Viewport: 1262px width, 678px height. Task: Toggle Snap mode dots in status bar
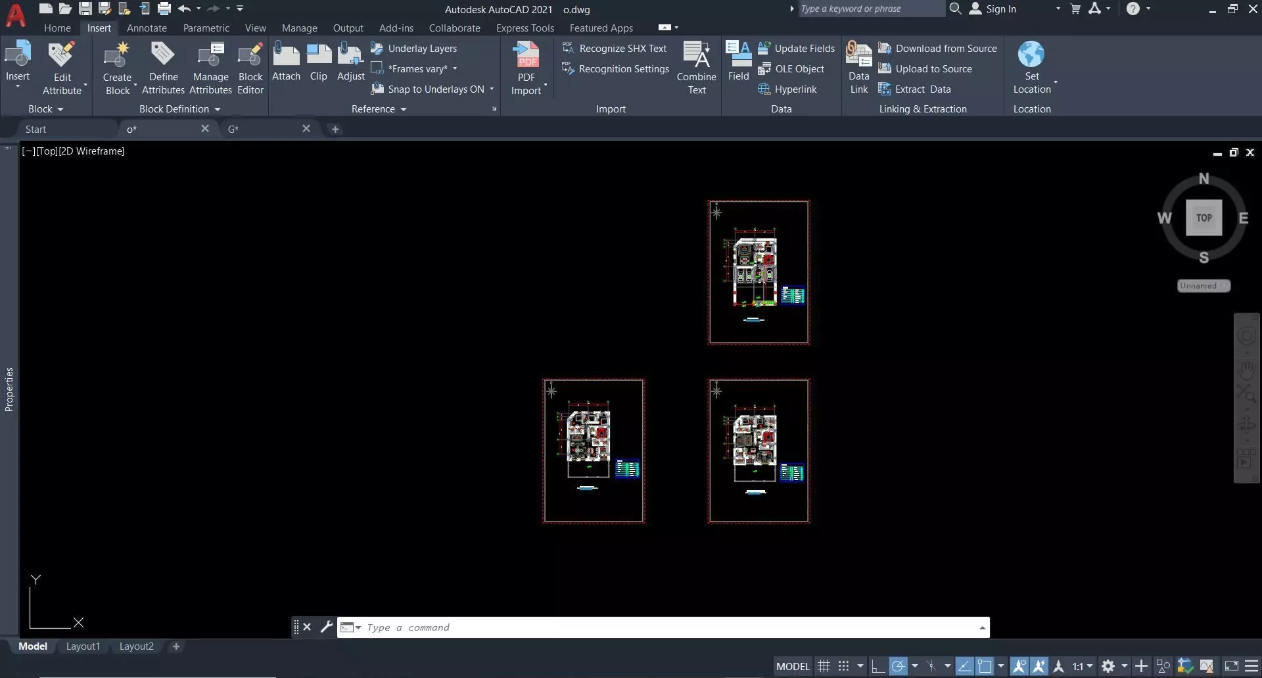click(844, 666)
